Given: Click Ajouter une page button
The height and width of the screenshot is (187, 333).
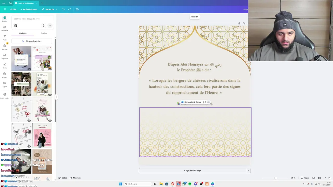Looking at the screenshot, I should pos(193,171).
